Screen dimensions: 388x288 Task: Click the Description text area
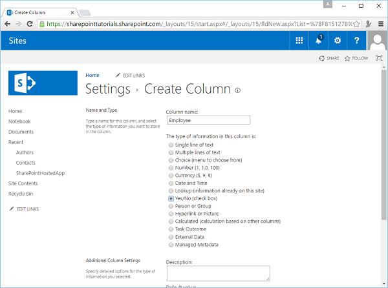point(217,273)
